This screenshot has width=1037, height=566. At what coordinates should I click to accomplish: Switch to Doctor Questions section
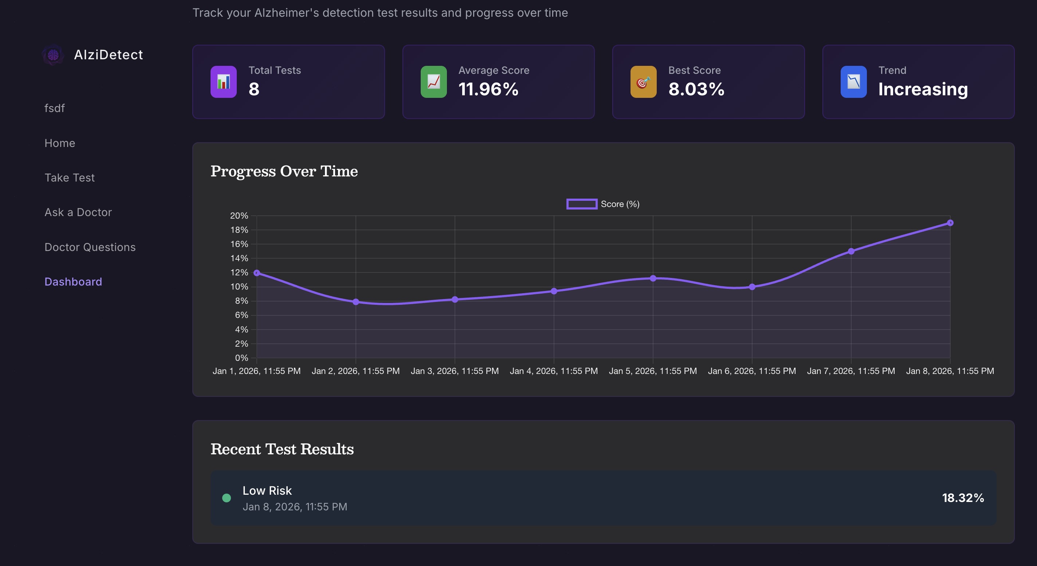90,247
